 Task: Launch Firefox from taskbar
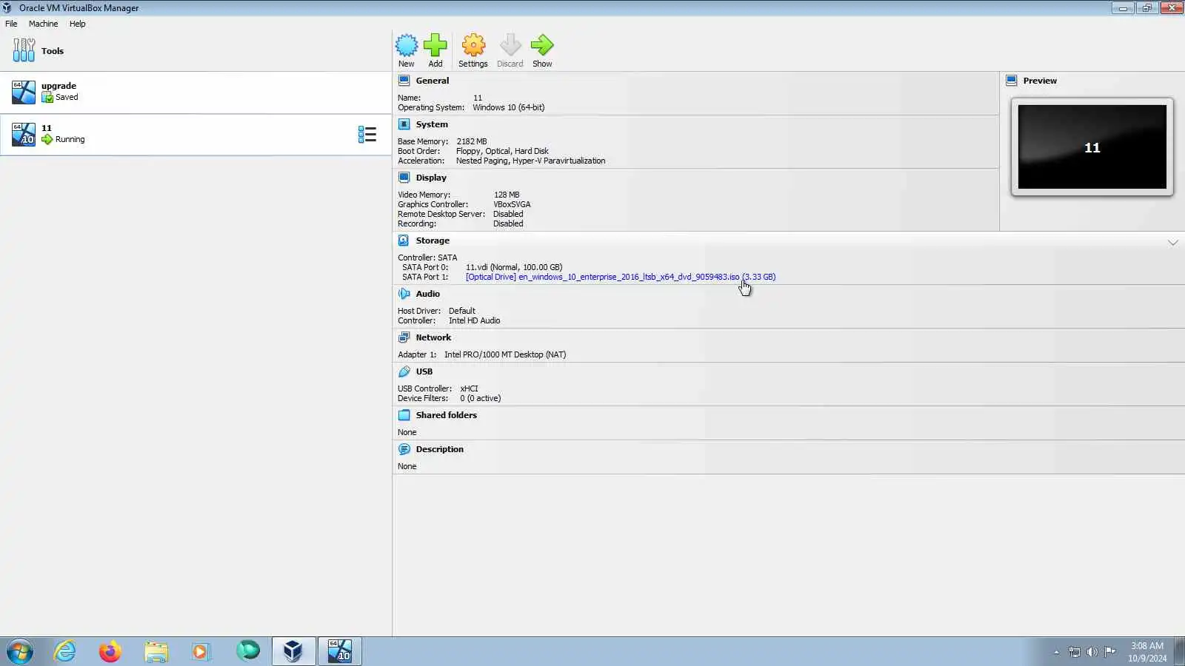(x=110, y=651)
